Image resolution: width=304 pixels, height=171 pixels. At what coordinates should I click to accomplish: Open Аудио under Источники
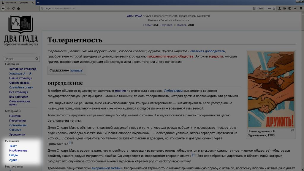pos(13,160)
